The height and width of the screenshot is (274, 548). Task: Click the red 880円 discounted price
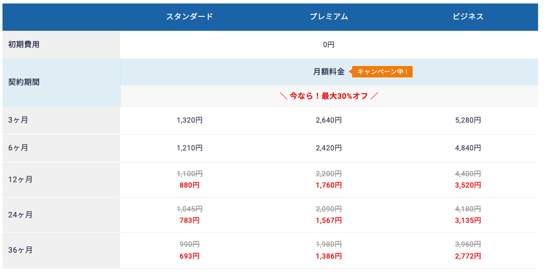pos(189,185)
